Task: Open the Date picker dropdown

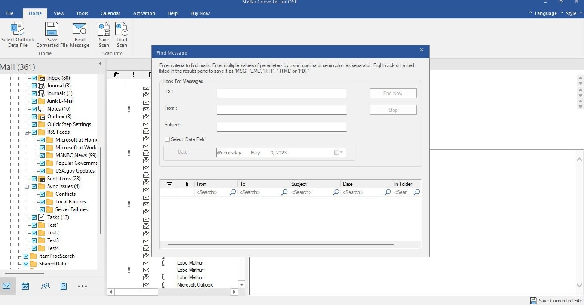Action: [x=339, y=153]
